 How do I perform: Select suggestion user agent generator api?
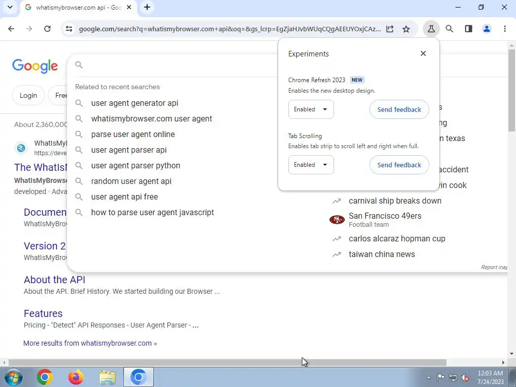(x=135, y=103)
